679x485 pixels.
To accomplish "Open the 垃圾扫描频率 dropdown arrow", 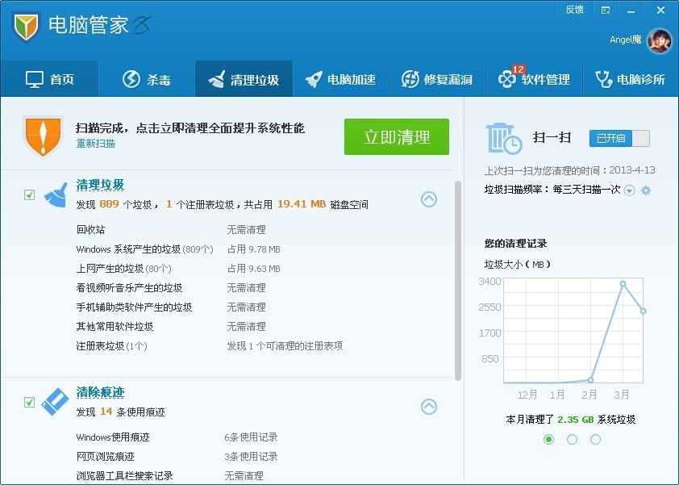I will pyautogui.click(x=629, y=190).
